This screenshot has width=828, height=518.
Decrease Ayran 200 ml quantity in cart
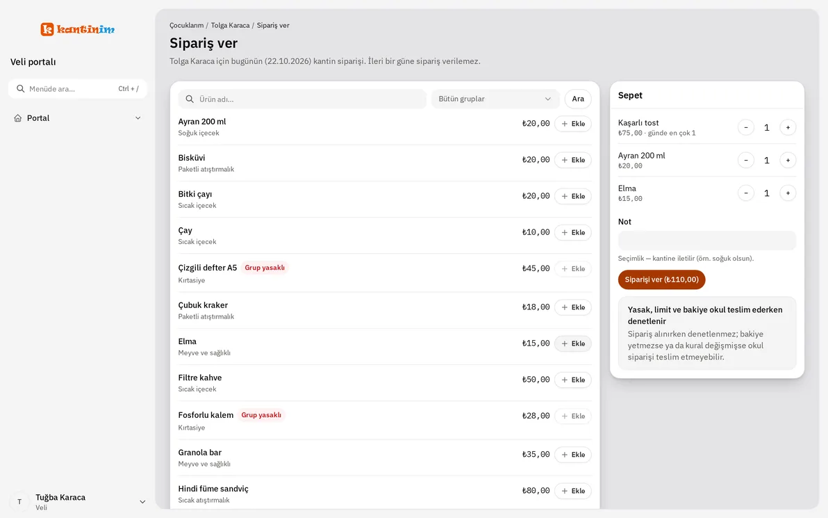coord(745,160)
